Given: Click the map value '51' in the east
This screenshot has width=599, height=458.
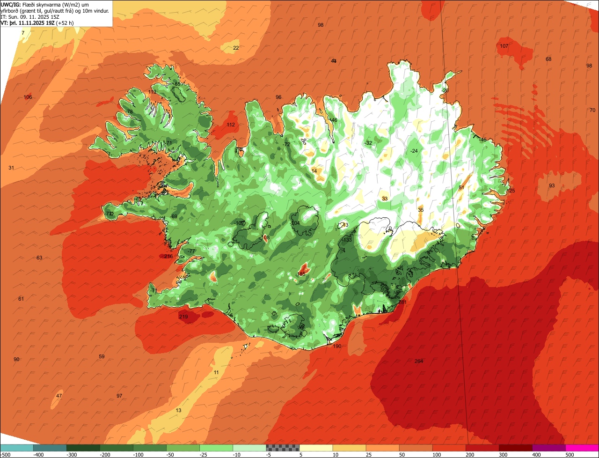Looking at the screenshot, I should click(x=461, y=187).
